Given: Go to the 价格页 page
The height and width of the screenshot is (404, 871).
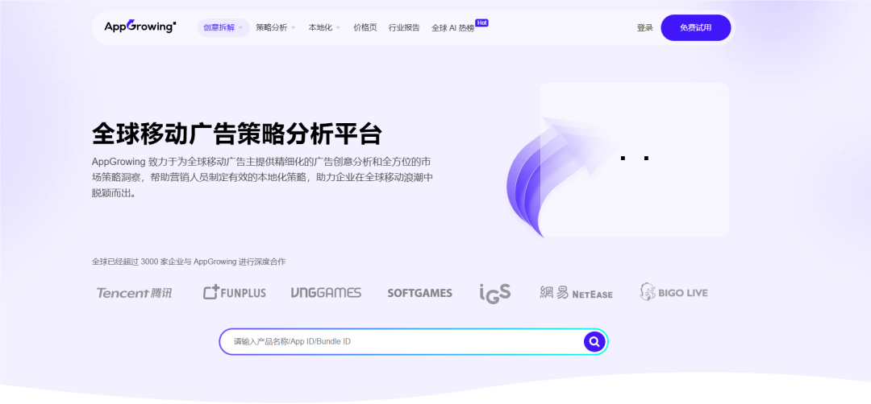Looking at the screenshot, I should (365, 27).
